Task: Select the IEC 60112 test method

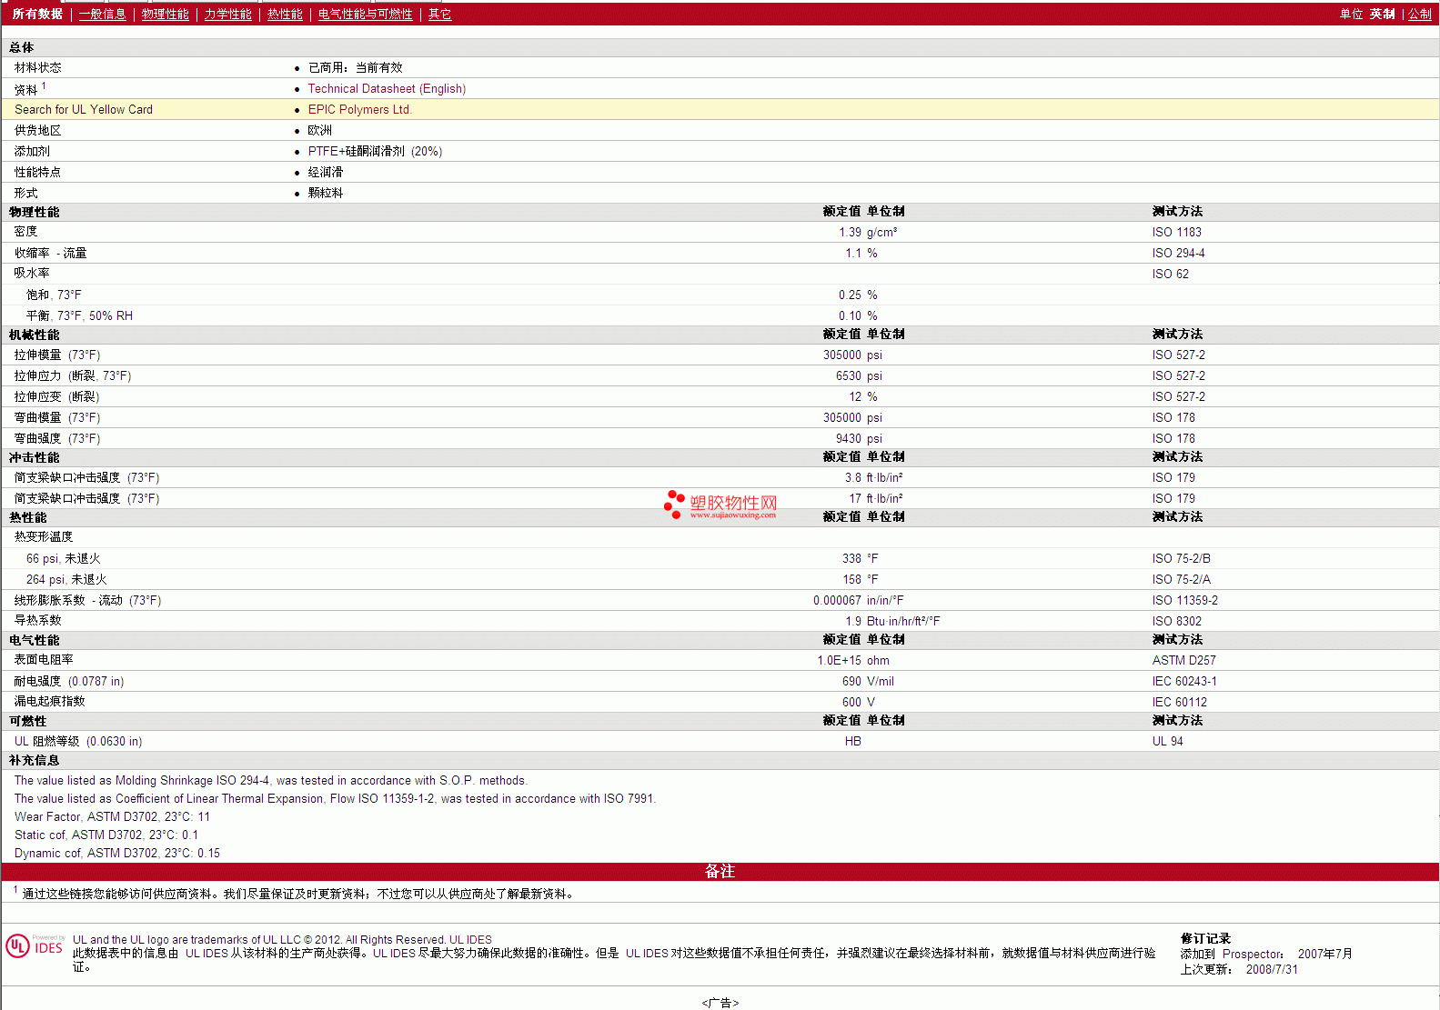Action: [x=1179, y=703]
